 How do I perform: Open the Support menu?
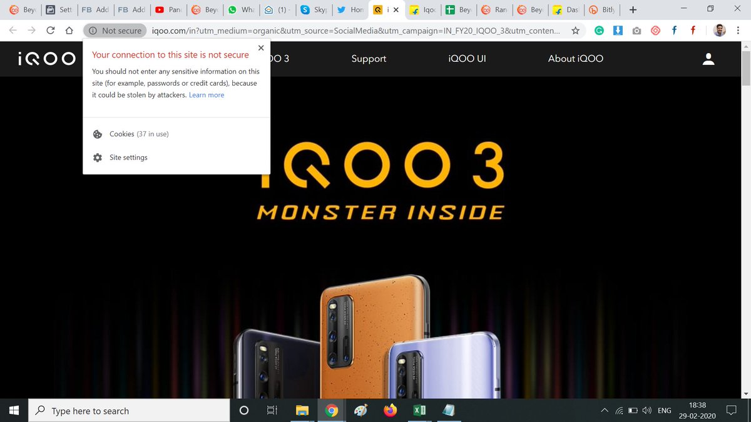pyautogui.click(x=369, y=59)
